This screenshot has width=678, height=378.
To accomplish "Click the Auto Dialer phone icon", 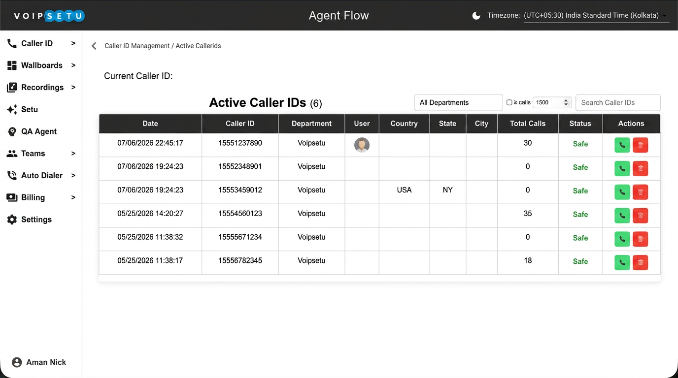I will 12,175.
